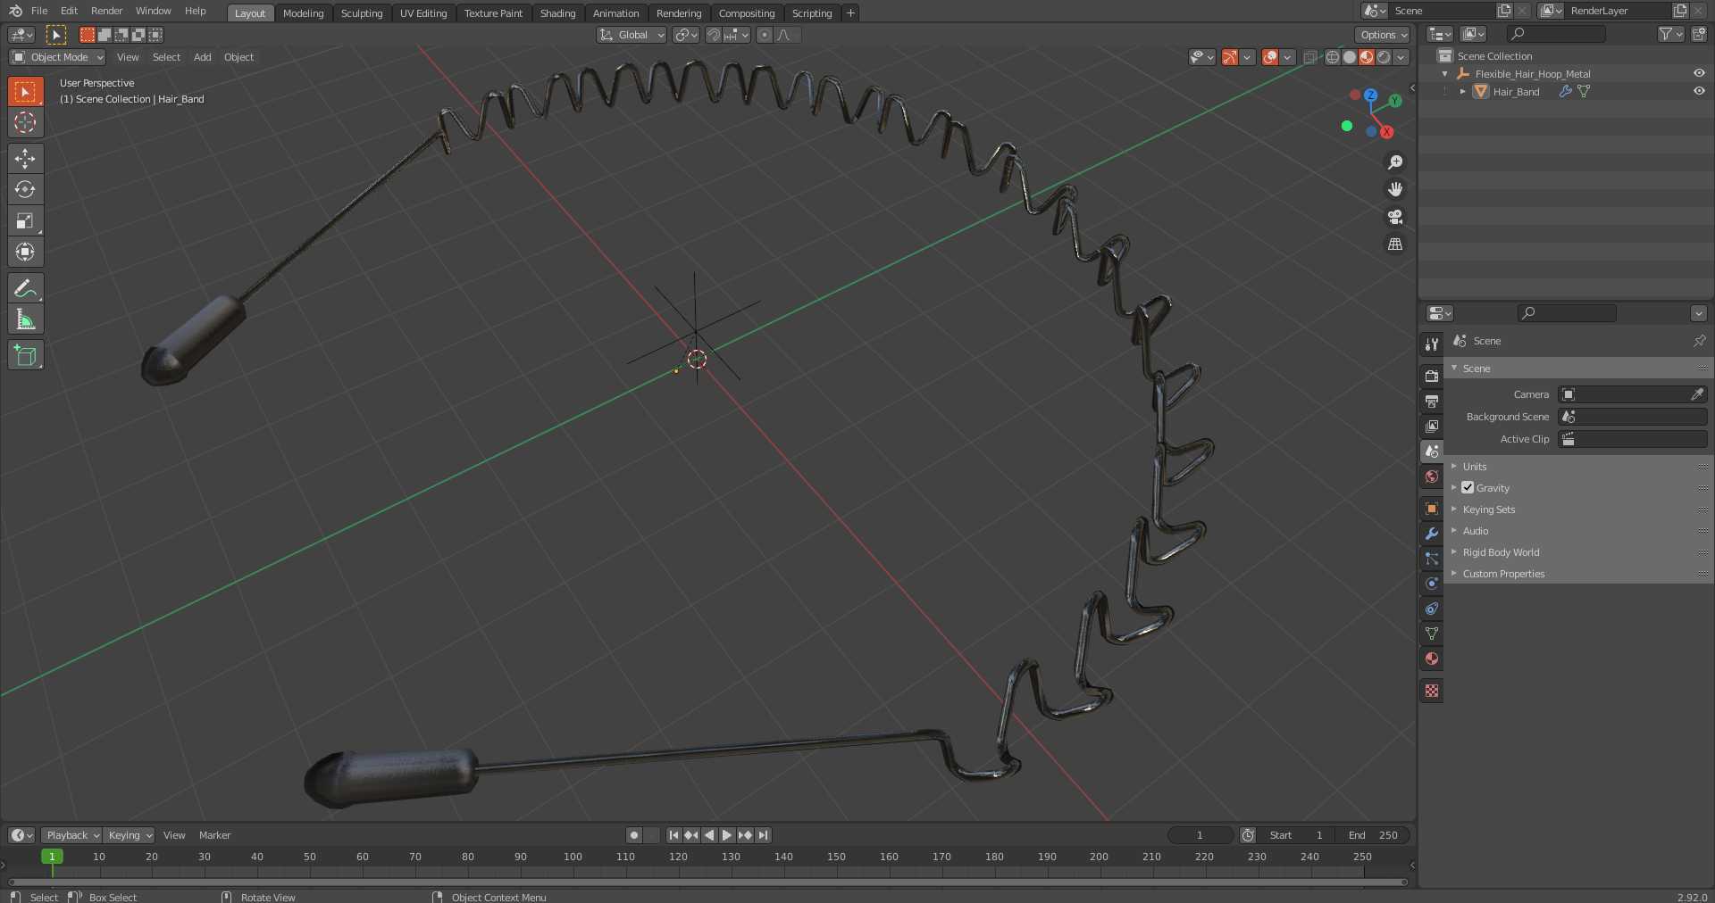Jump to the timeline end frame

tap(763, 835)
